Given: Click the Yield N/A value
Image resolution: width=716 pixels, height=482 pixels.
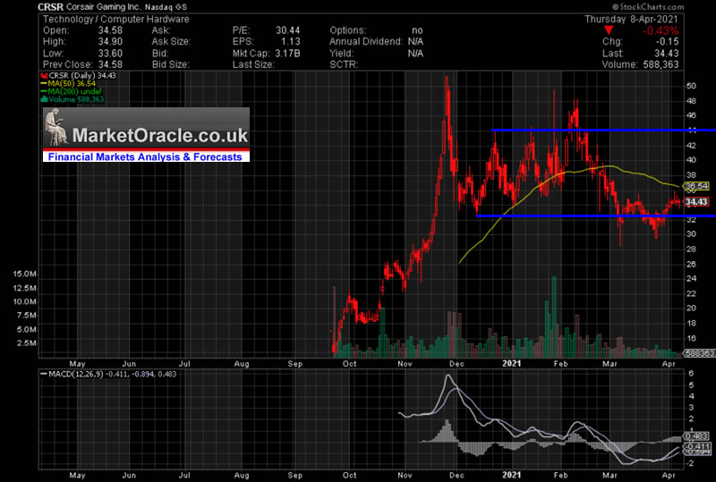Looking at the screenshot, I should click(x=415, y=54).
